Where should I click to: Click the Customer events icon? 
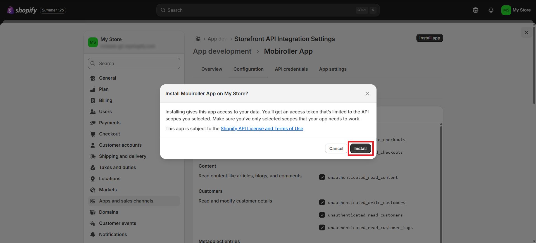(93, 223)
